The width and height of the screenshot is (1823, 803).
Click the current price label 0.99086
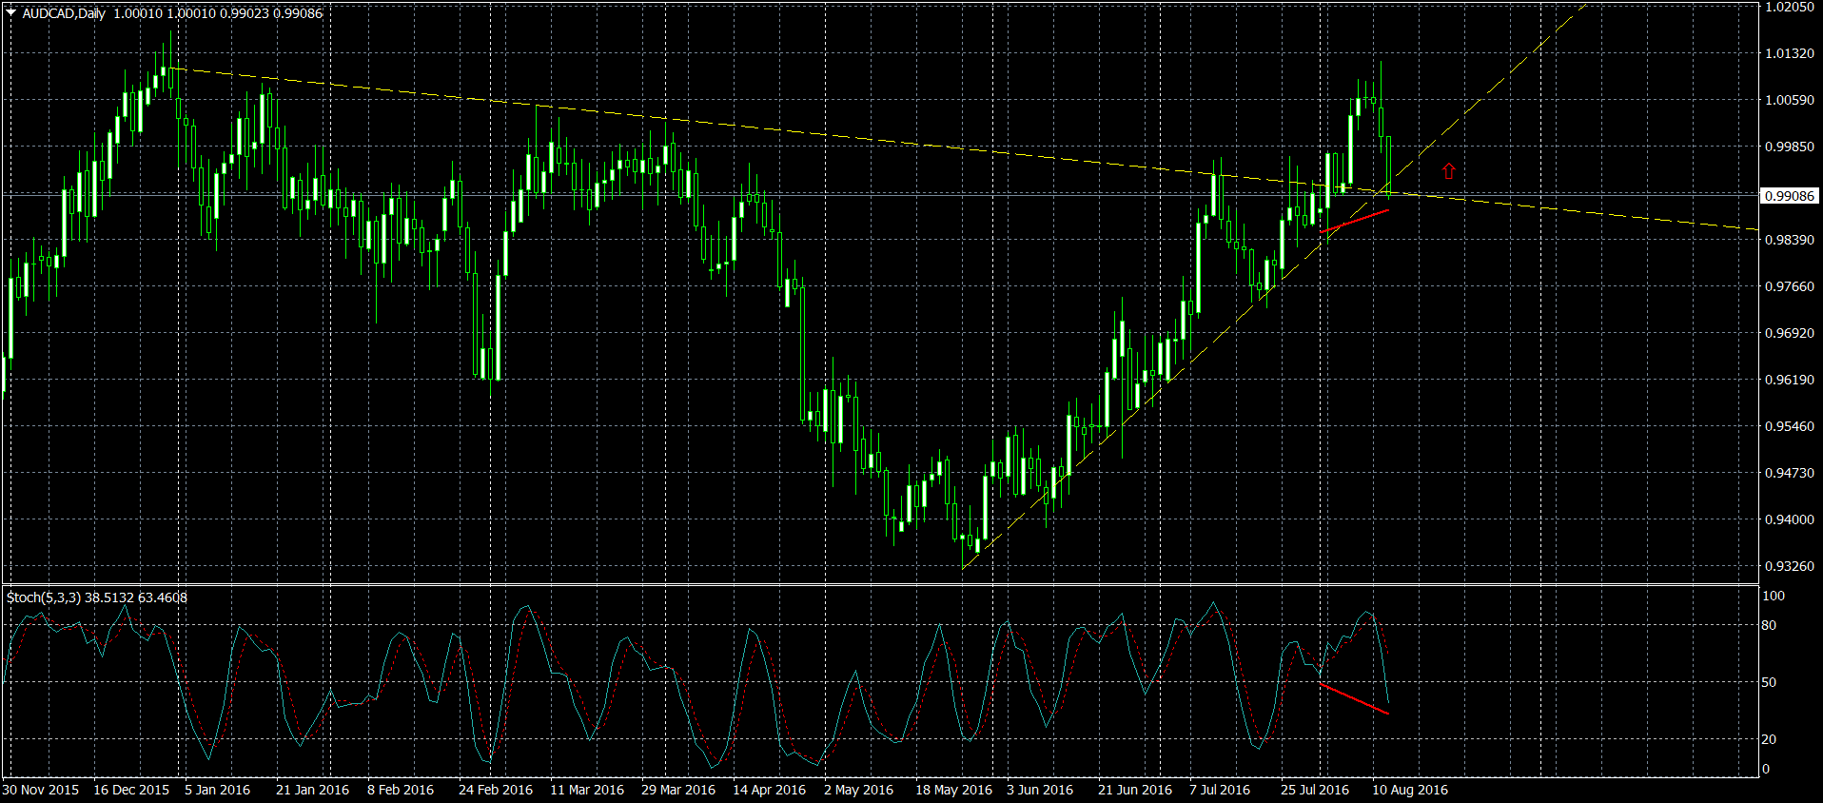point(1790,196)
